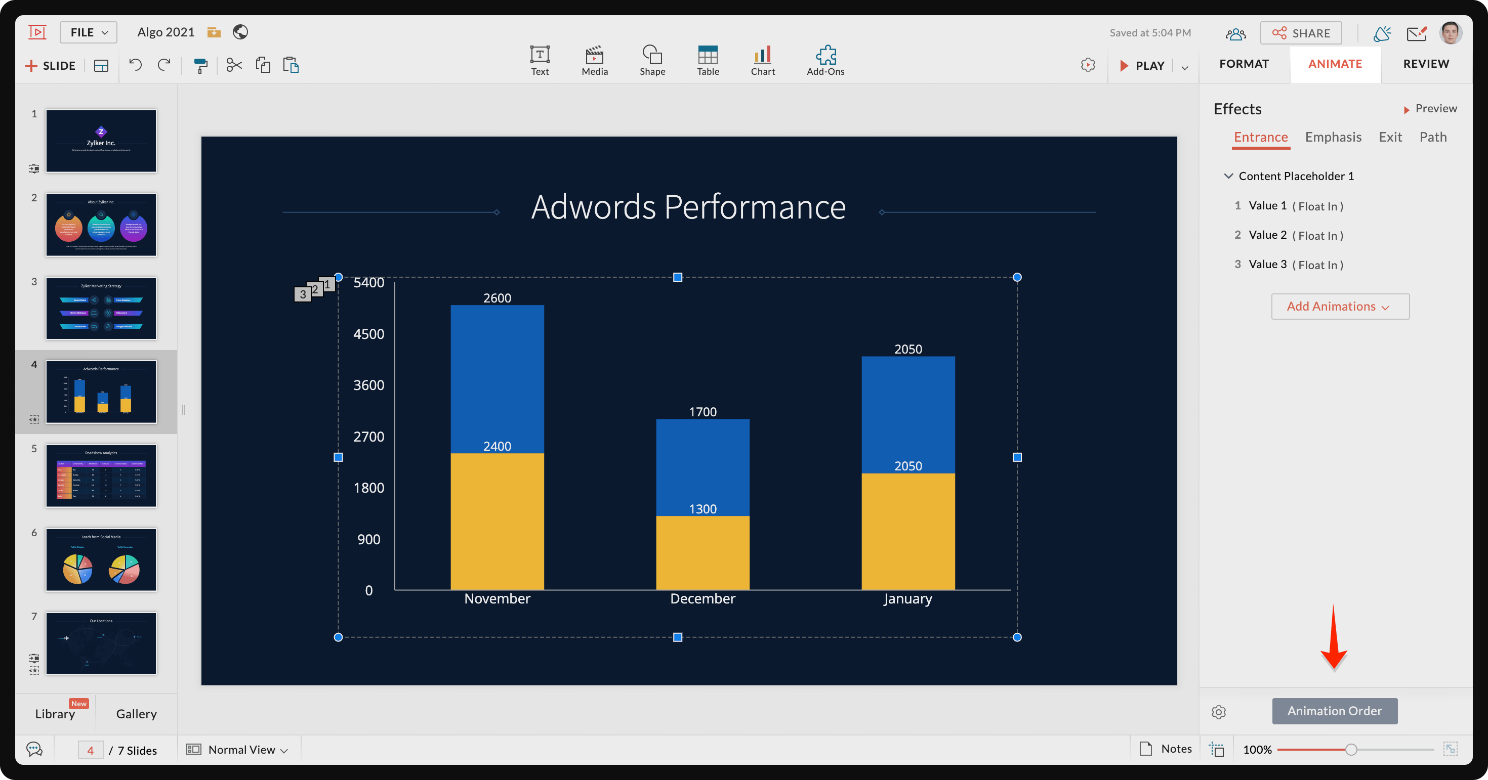Click the zoom slider handle
Viewport: 1488px width, 780px height.
[1350, 750]
